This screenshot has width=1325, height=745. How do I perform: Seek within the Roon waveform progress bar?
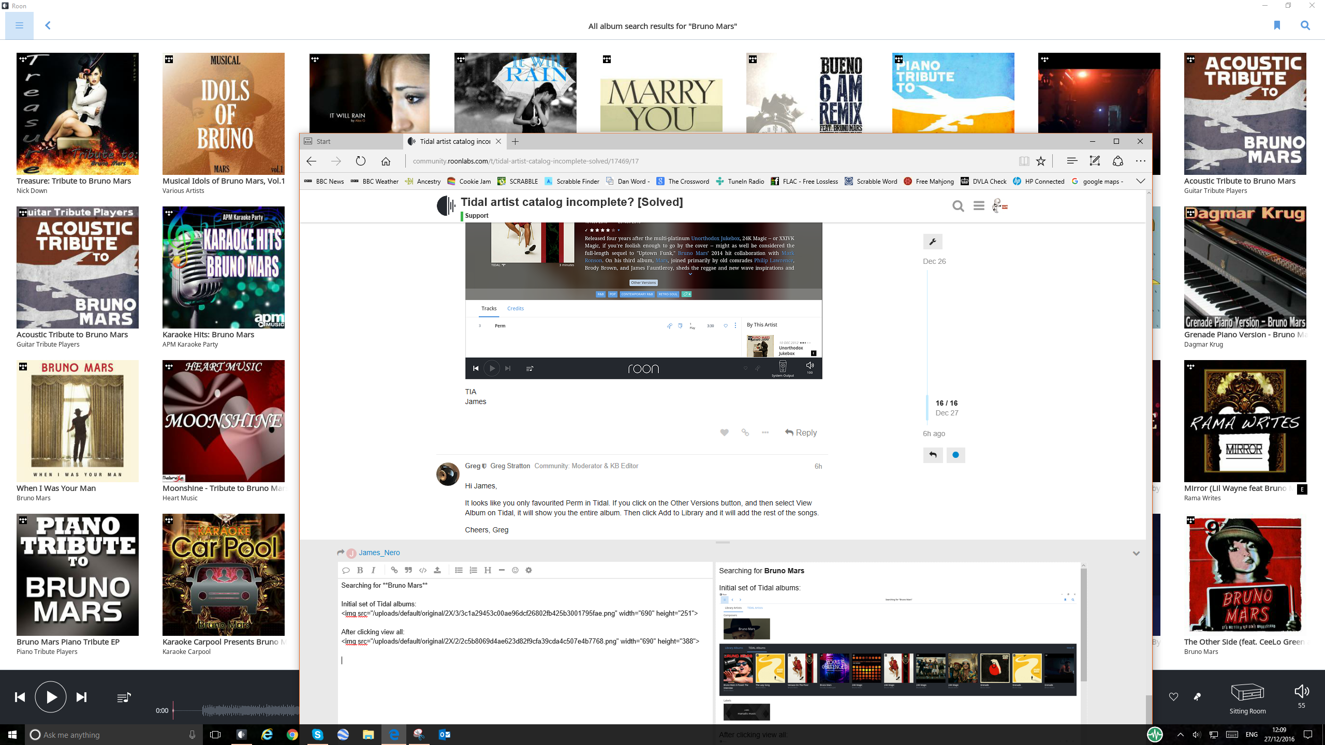click(235, 710)
